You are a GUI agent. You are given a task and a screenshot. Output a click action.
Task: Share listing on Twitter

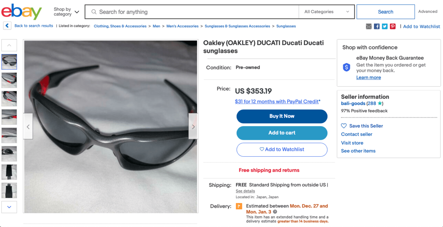(x=385, y=26)
